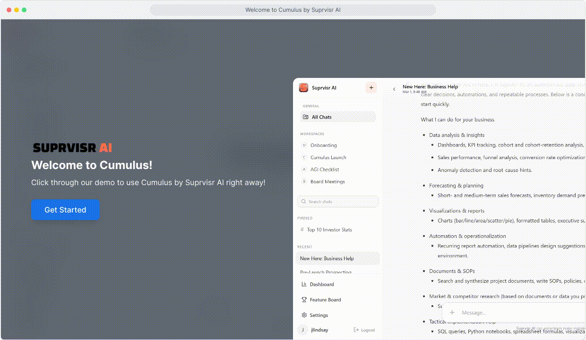Image resolution: width=586 pixels, height=340 pixels.
Task: Open the All Chats folder
Action: pos(337,117)
